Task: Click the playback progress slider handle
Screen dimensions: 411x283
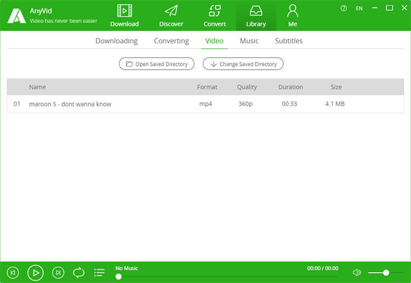Action: [x=118, y=276]
